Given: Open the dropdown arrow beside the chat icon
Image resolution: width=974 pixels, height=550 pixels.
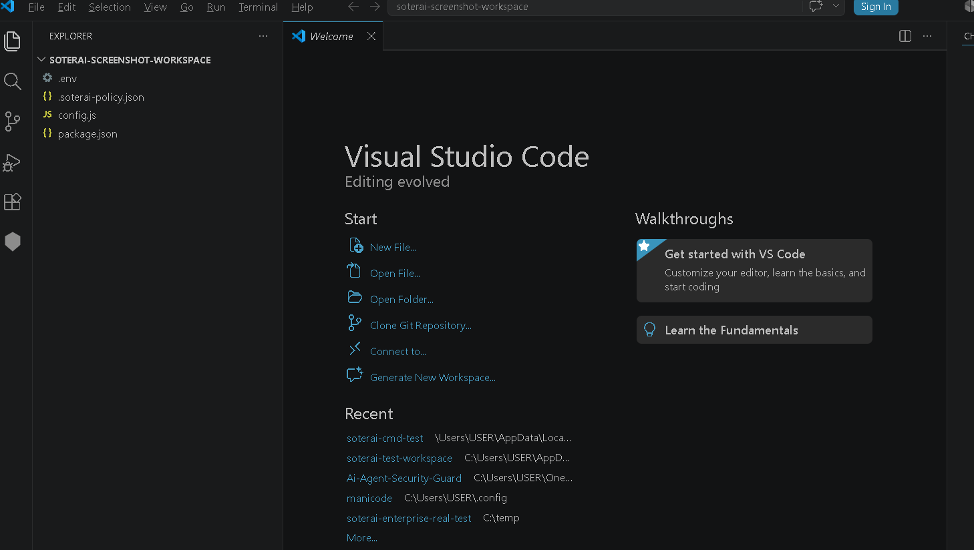Looking at the screenshot, I should point(836,7).
